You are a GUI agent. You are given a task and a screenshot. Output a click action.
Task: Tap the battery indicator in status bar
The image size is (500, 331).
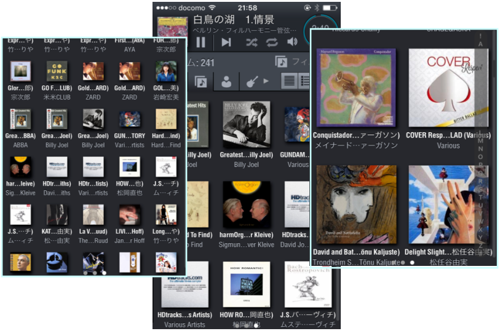point(330,7)
